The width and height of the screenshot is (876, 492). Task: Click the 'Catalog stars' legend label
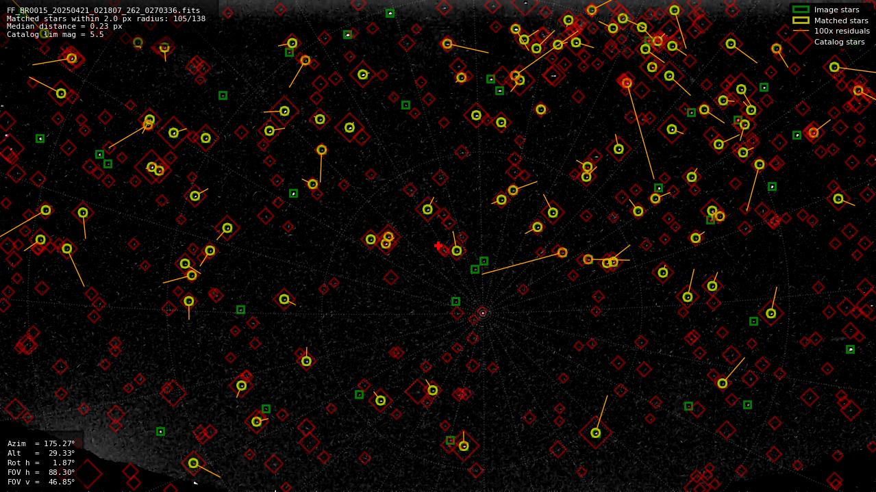(x=839, y=42)
